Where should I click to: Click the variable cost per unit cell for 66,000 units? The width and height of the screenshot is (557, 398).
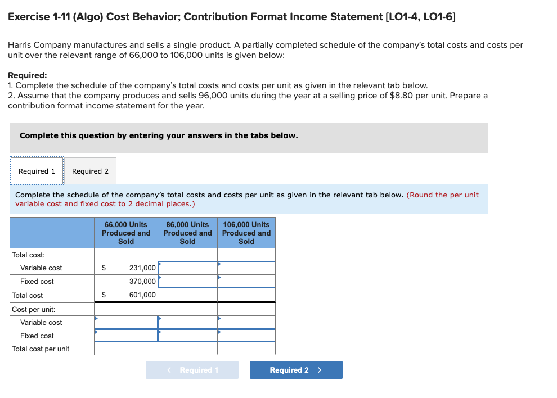coord(125,322)
